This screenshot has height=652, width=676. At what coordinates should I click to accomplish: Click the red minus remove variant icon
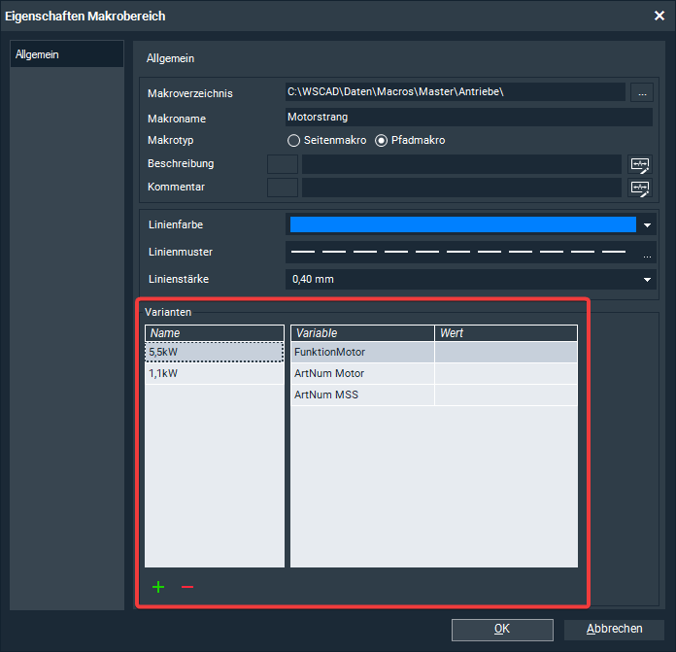click(187, 587)
